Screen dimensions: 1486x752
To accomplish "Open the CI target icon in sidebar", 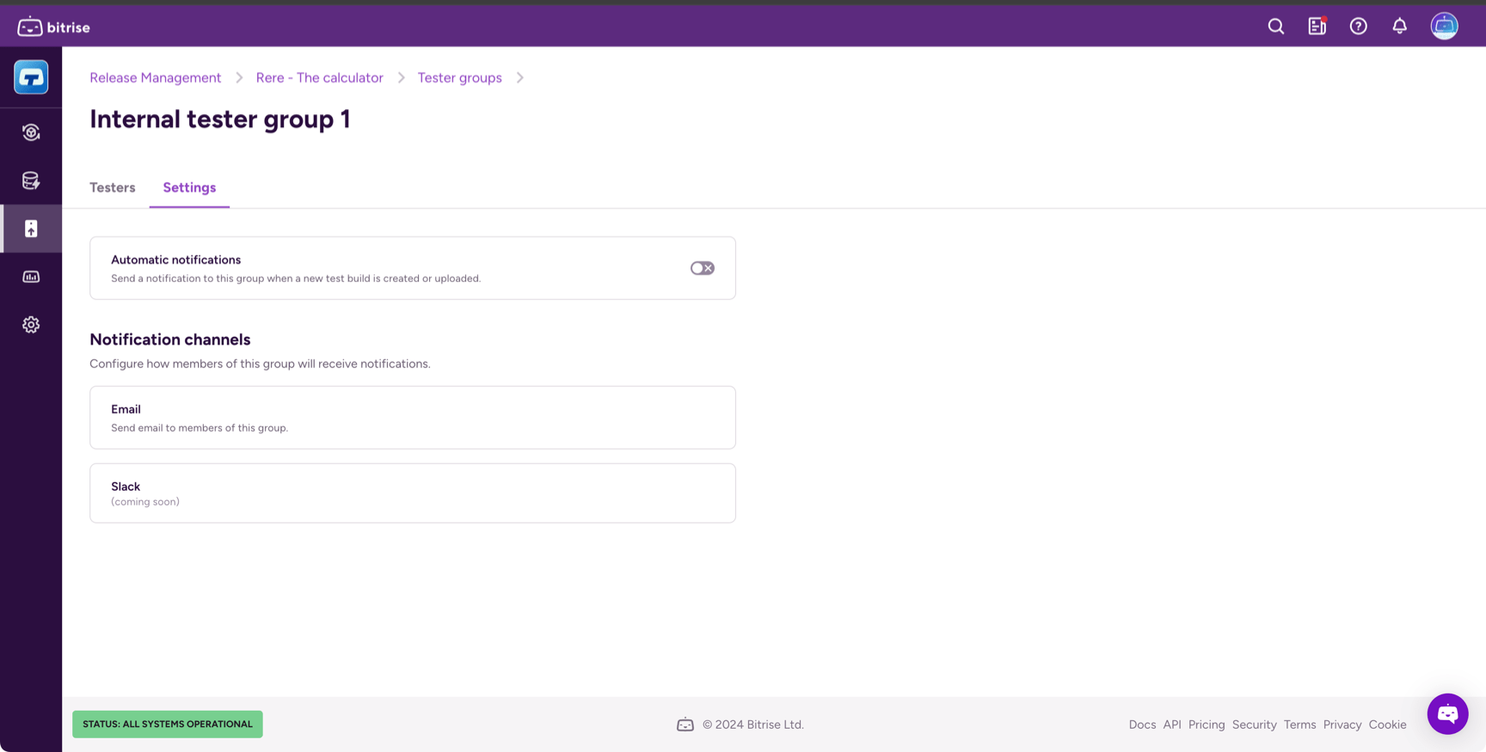I will (31, 132).
